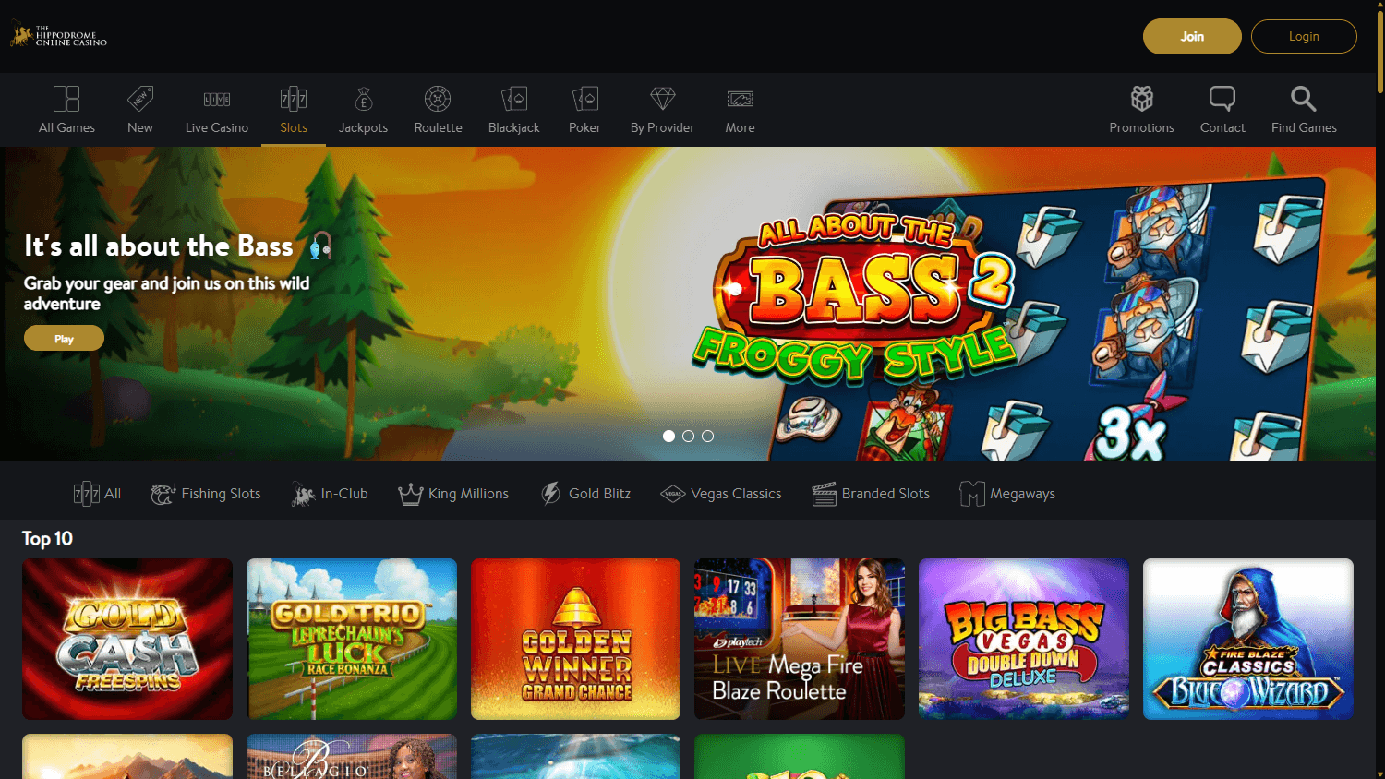
Task: Filter by Vegas Classics label
Action: tap(736, 494)
